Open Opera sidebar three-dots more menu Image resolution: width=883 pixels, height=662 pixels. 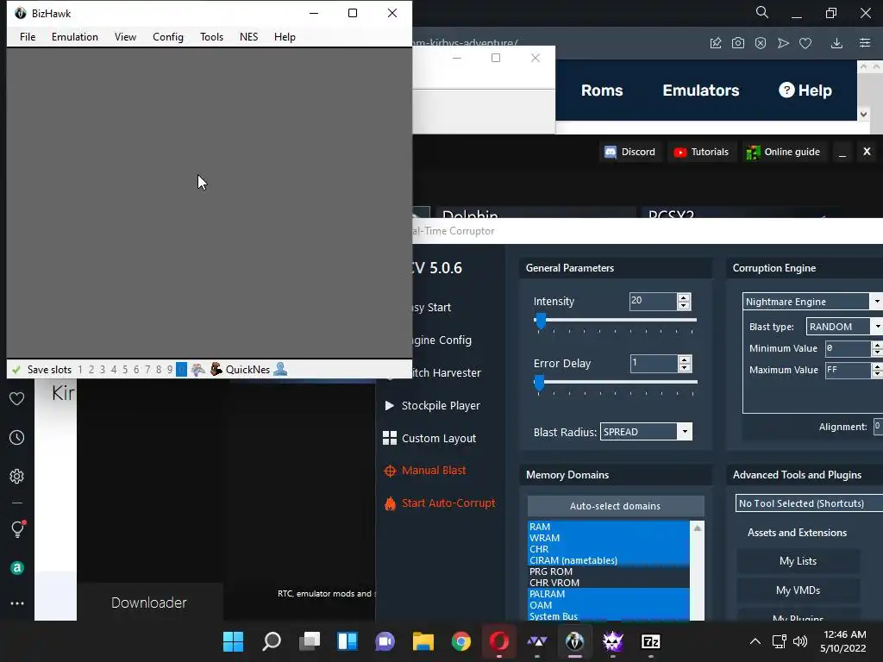pyautogui.click(x=17, y=603)
